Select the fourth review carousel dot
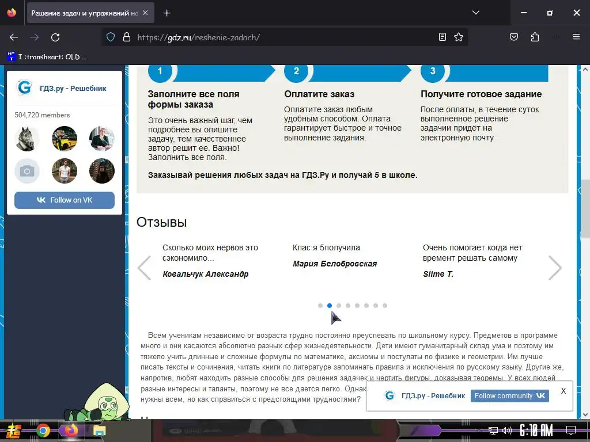Screen dimensions: 590x442 coord(348,306)
